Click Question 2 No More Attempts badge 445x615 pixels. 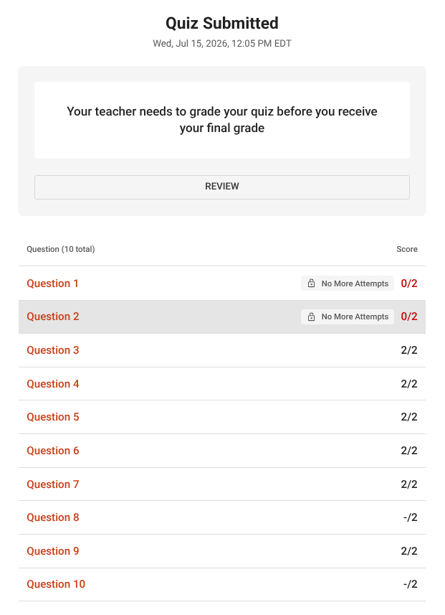coord(348,316)
